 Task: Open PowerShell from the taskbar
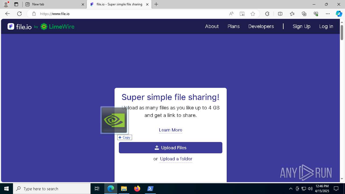(150, 189)
